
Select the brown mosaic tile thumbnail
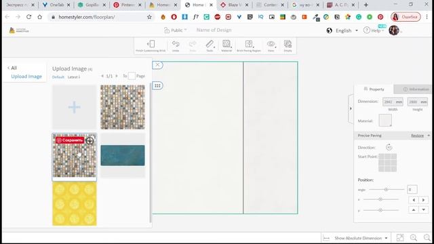tap(123, 107)
